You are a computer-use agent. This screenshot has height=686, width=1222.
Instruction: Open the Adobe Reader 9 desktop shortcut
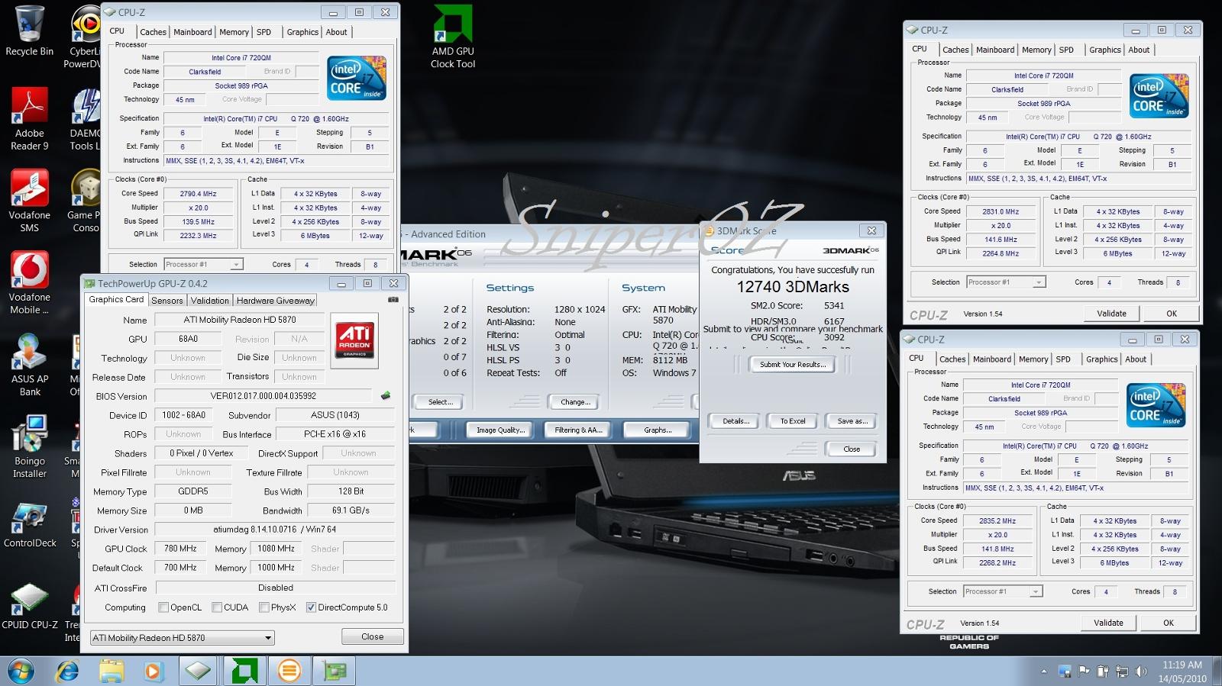pos(29,118)
